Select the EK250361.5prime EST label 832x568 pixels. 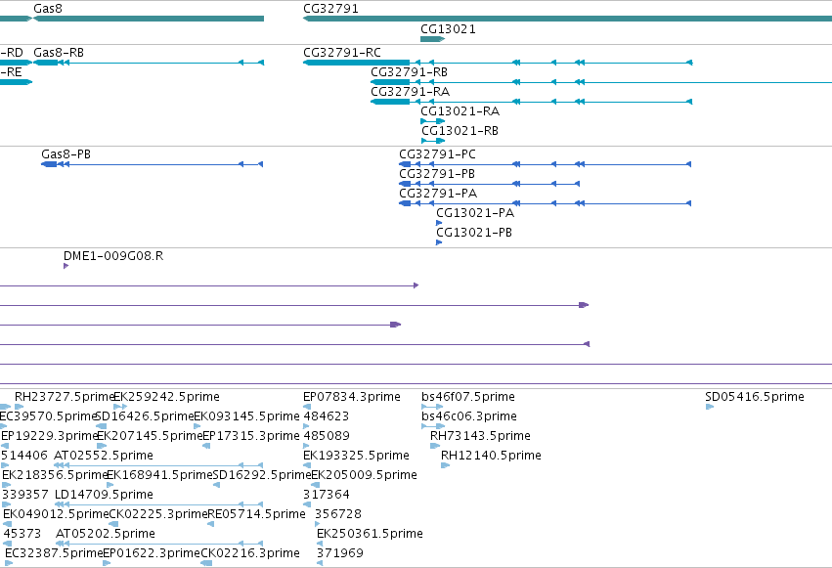(370, 534)
